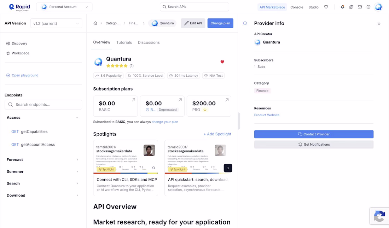Unfavorite Quantura with the red heart
The height and width of the screenshot is (228, 389).
tap(222, 62)
